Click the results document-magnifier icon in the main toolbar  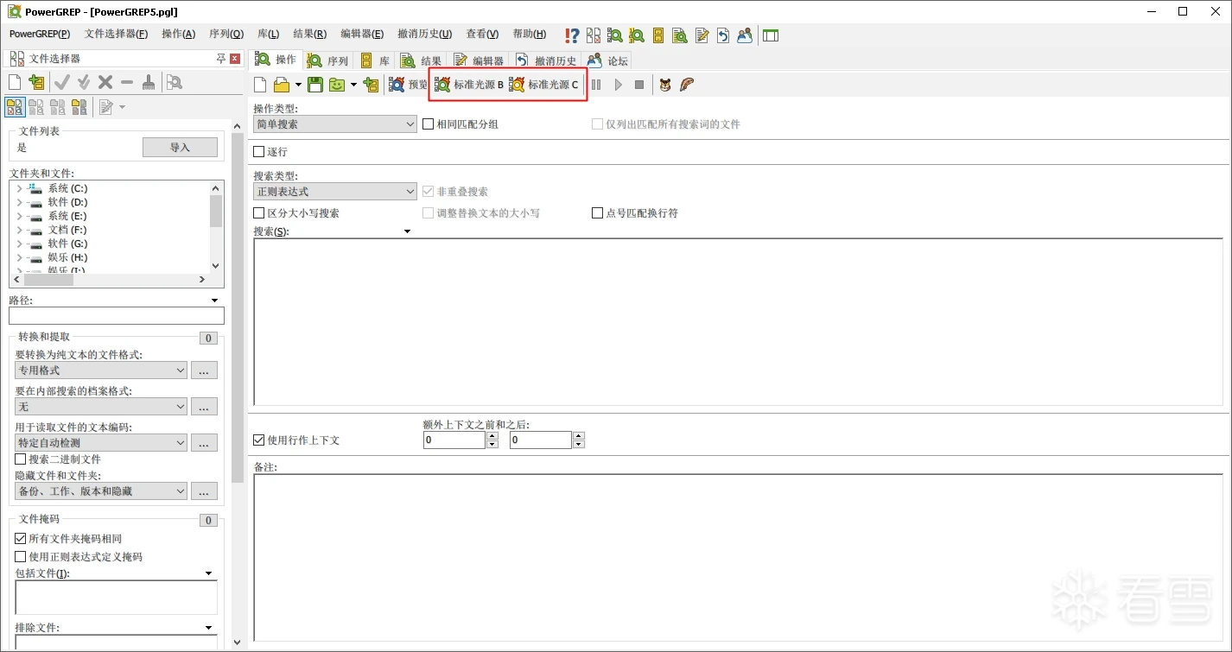point(680,35)
